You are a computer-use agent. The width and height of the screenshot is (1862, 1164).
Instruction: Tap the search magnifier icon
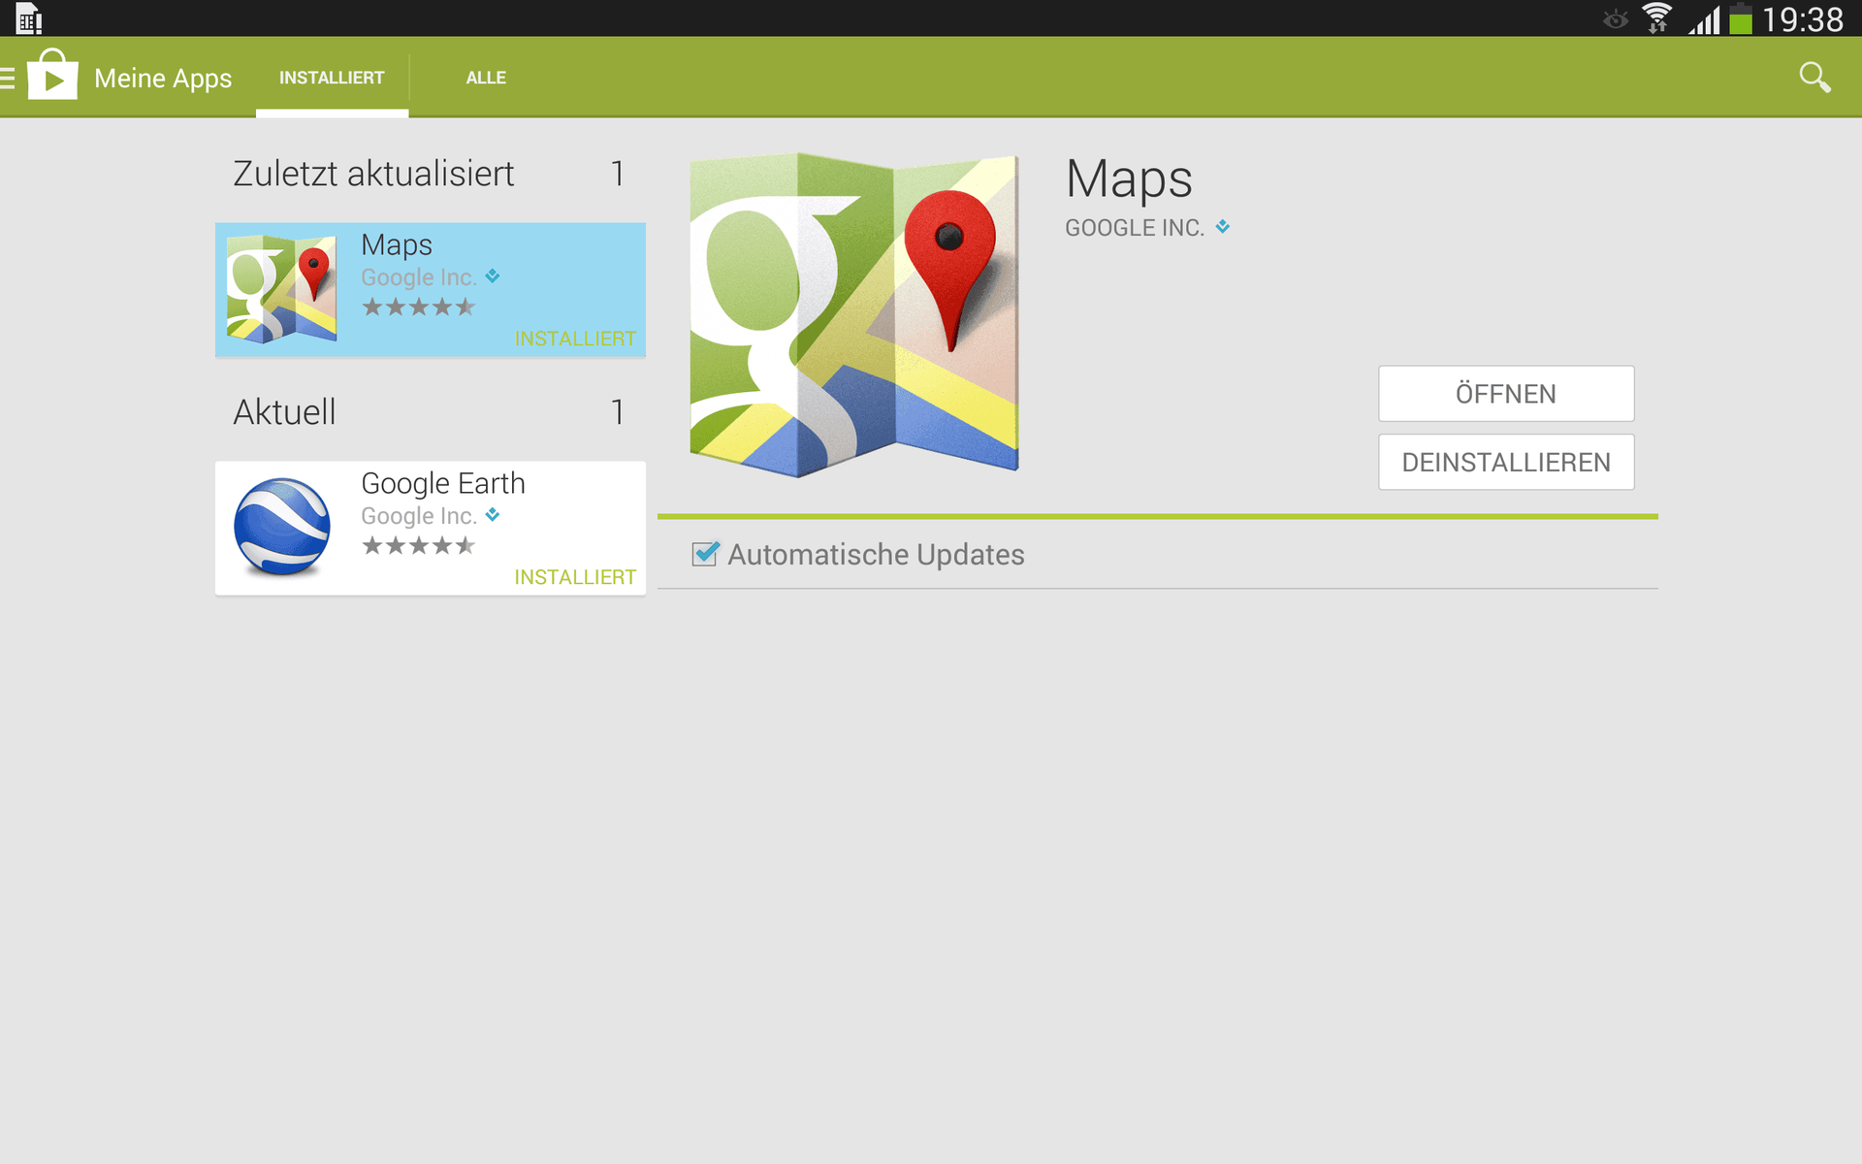(1814, 78)
